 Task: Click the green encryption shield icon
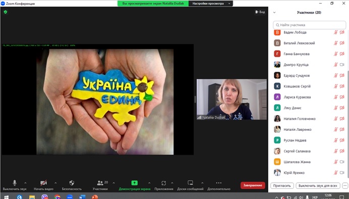tap(6, 12)
